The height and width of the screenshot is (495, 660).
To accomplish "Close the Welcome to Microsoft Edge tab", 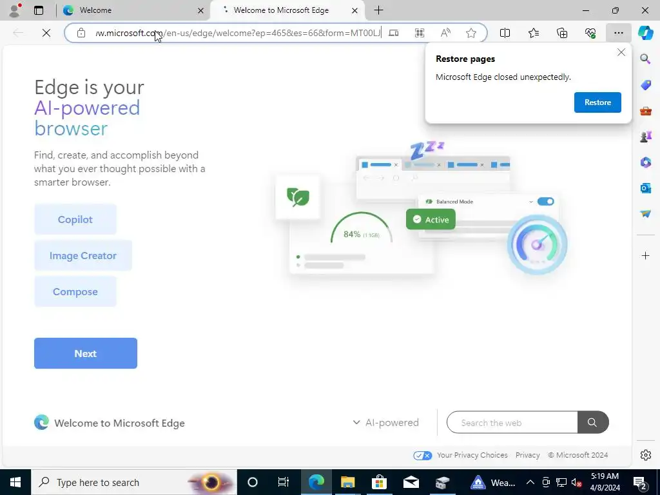I will coord(355,10).
